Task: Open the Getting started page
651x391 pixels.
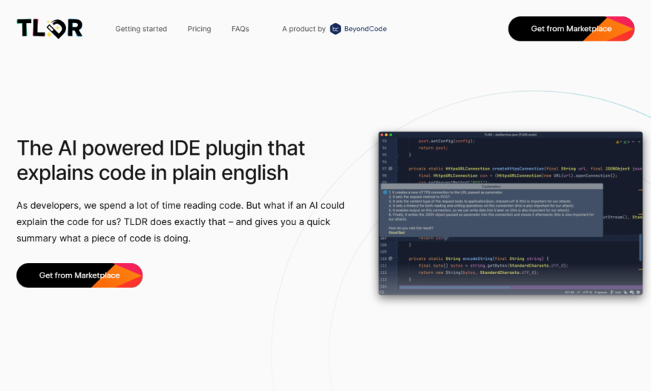Action: click(141, 29)
